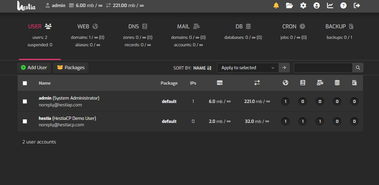Click the DNS zones column header icon

[x=303, y=83]
